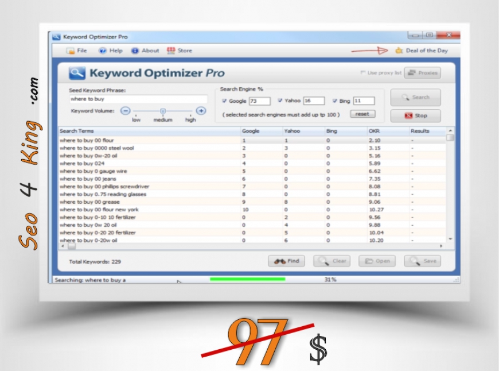Click OKR value 10.27
The image size is (499, 371).
[376, 210]
